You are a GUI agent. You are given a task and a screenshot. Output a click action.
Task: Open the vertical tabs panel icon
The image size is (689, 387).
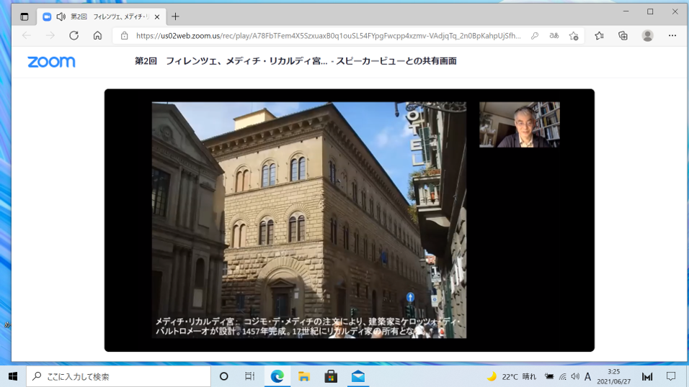point(24,17)
